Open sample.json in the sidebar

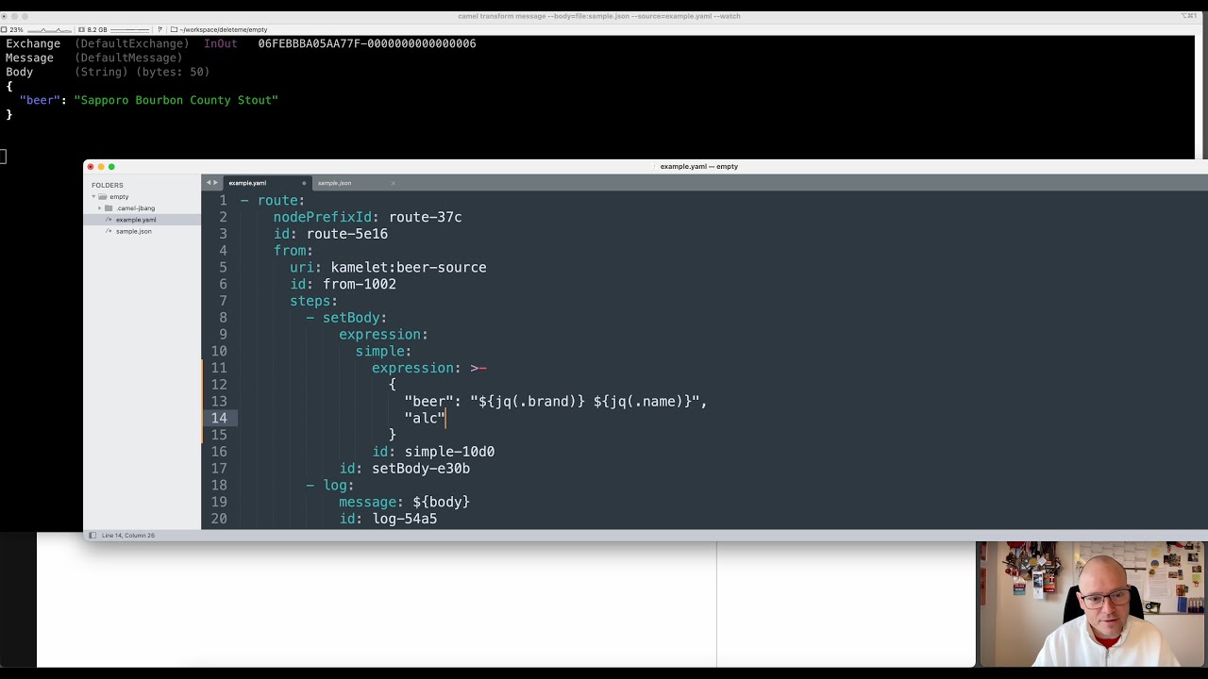pyautogui.click(x=134, y=231)
